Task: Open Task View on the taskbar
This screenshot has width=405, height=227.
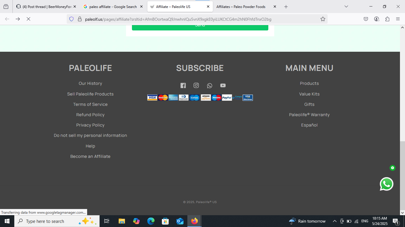Action: click(107, 221)
